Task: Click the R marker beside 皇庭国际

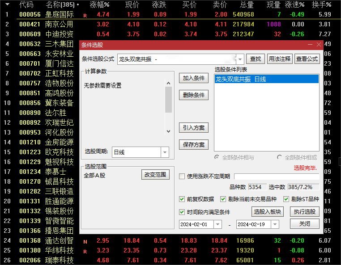Action: pyautogui.click(x=85, y=16)
